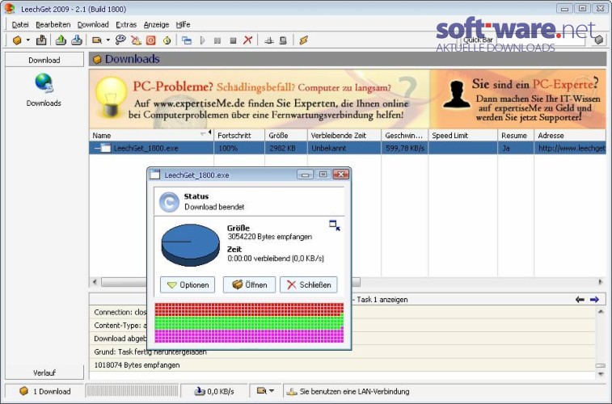This screenshot has height=404, width=612.
Task: Sort by the Resume column header
Action: 516,135
